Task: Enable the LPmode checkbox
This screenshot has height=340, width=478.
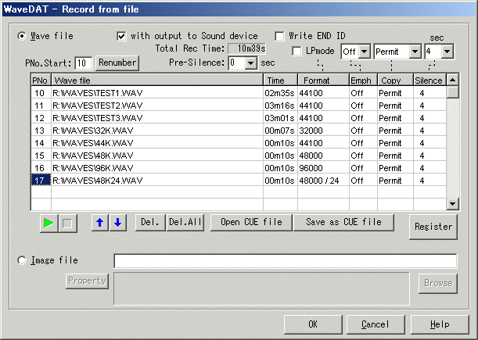Action: (x=297, y=52)
